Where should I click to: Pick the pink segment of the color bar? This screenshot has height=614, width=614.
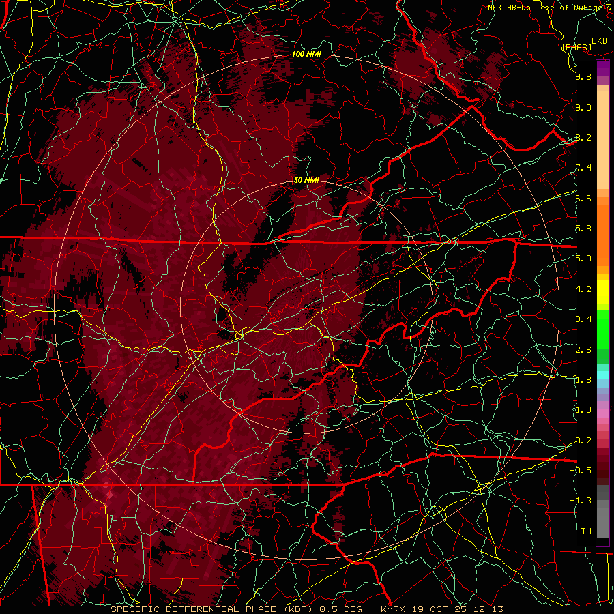tap(602, 413)
